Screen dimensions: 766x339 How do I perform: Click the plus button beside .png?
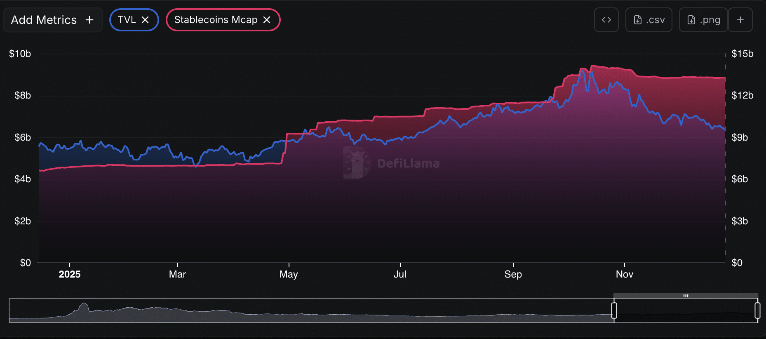click(740, 20)
